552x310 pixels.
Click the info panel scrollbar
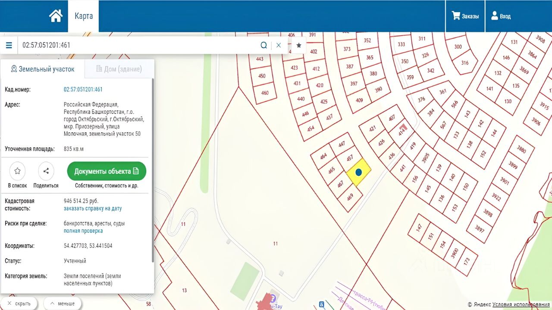click(x=152, y=170)
